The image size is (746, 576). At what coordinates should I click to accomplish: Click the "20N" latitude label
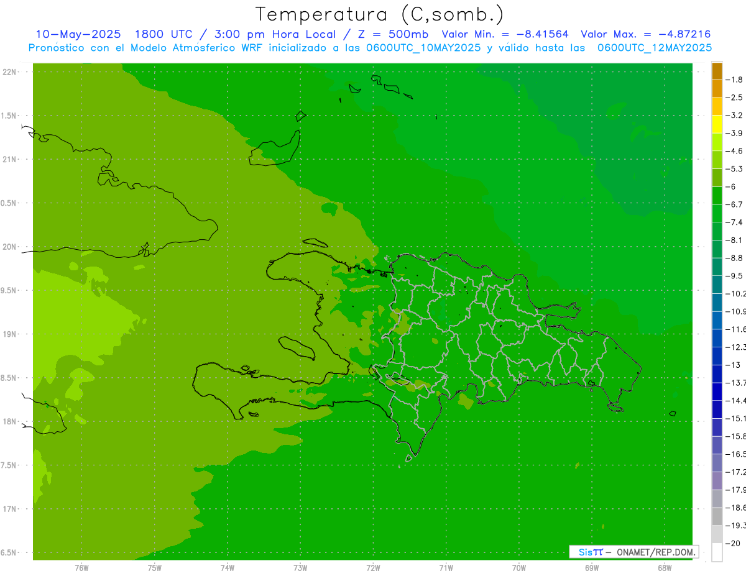[x=10, y=247]
